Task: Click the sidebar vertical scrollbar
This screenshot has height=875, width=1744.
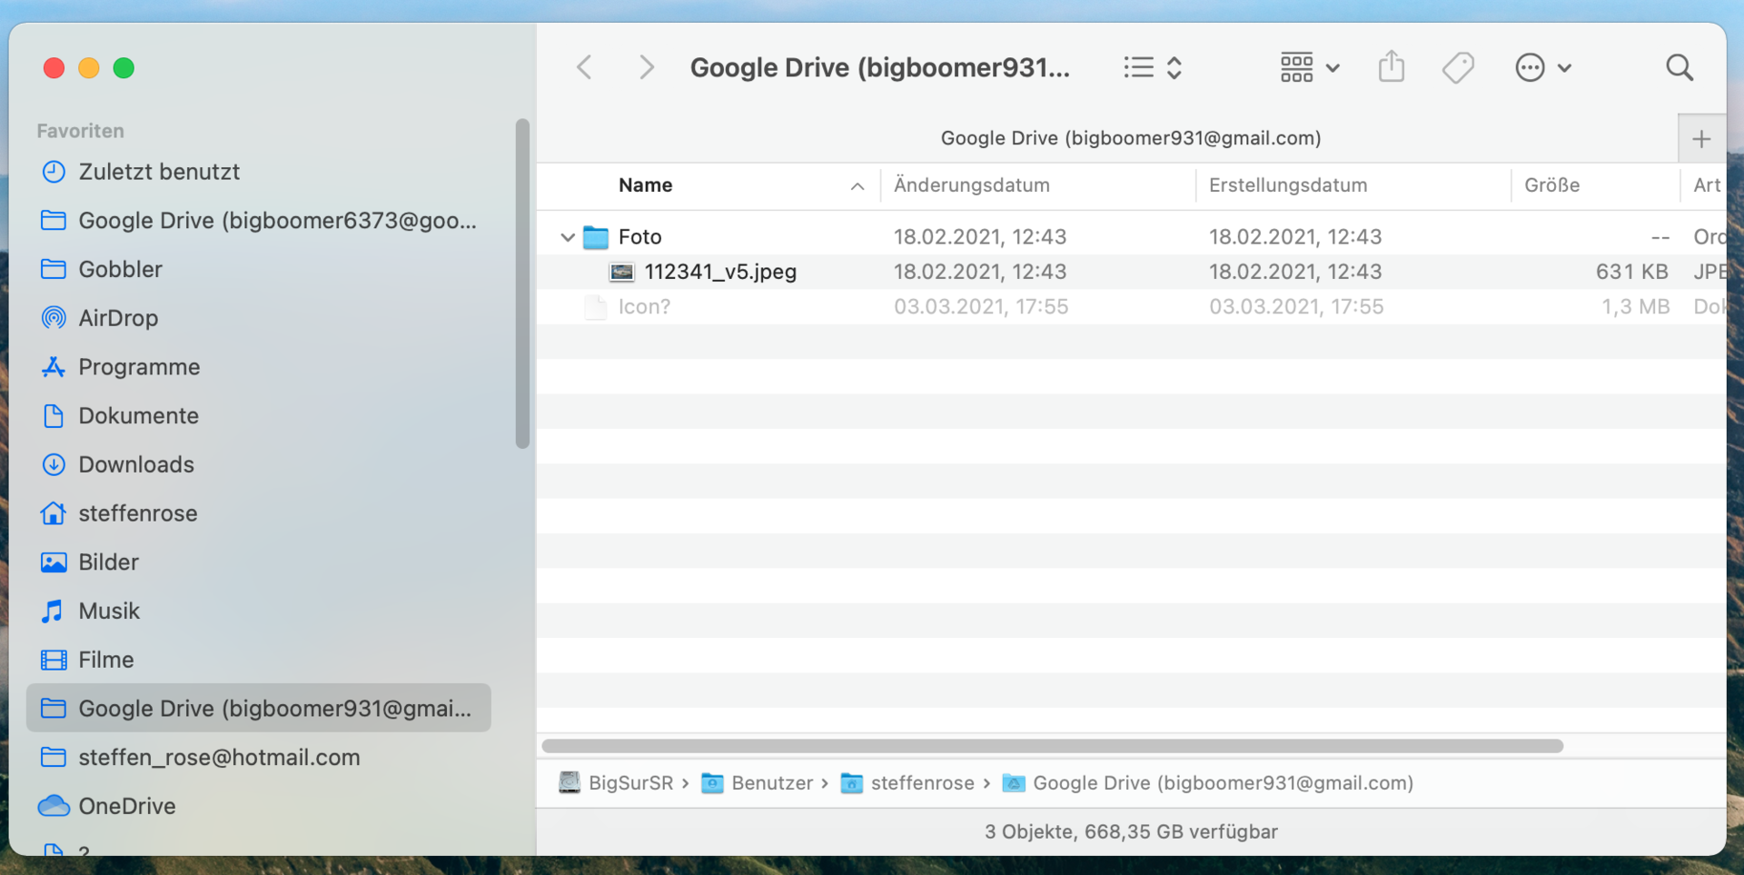Action: coord(522,283)
